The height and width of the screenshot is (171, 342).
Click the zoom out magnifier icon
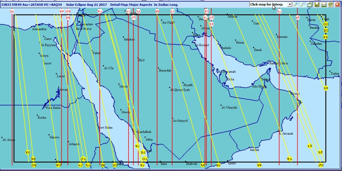(303, 5)
